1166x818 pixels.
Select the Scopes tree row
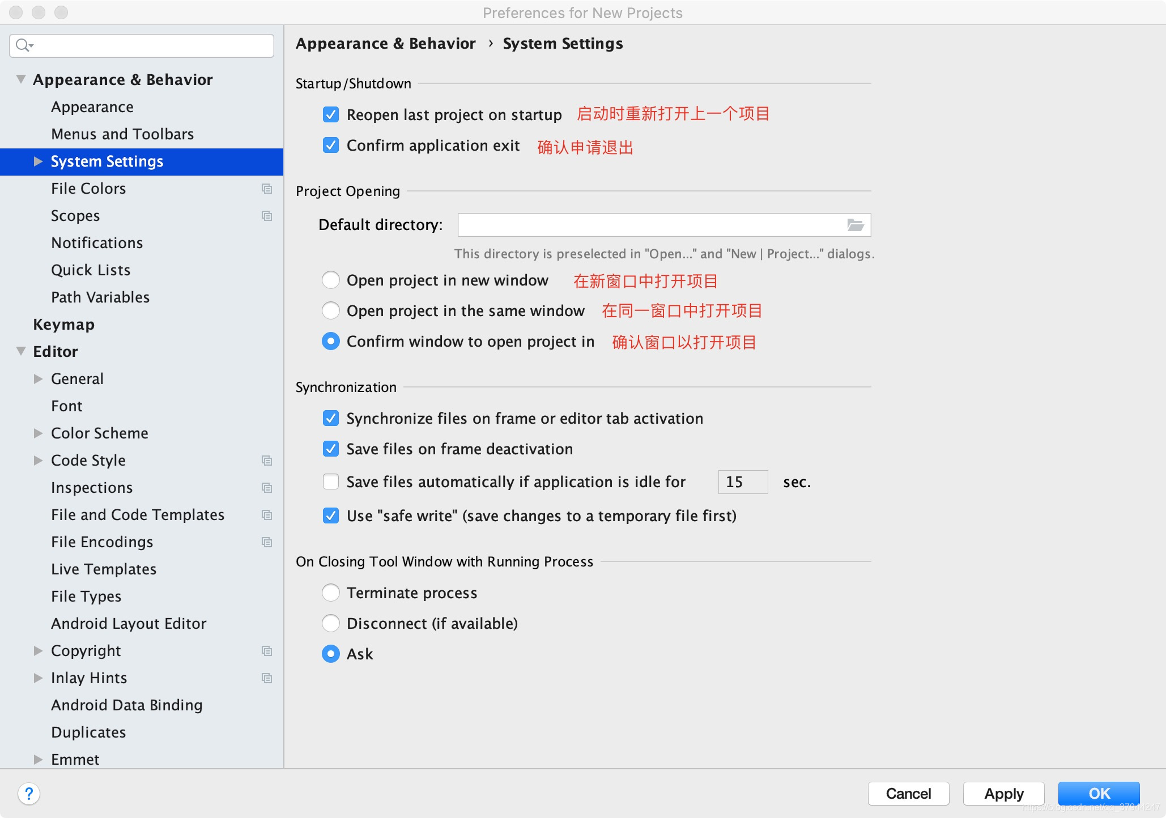point(142,216)
